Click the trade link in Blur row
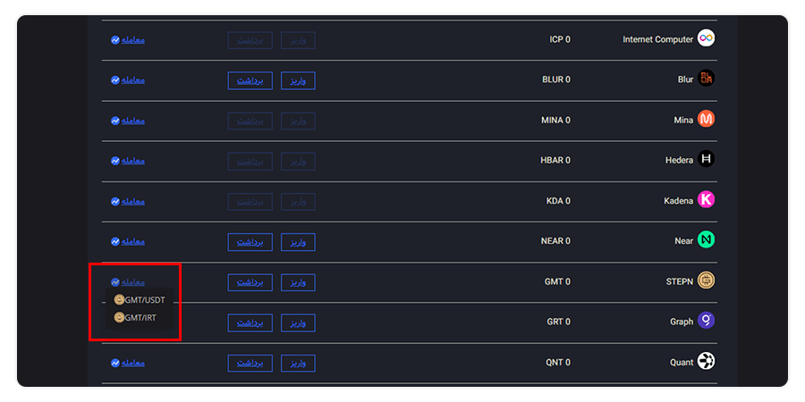This screenshot has height=402, width=805. pyautogui.click(x=128, y=80)
